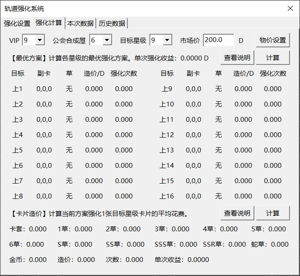300x276 pixels.
Task: Open the 本次数据 tab
Action: (80, 24)
